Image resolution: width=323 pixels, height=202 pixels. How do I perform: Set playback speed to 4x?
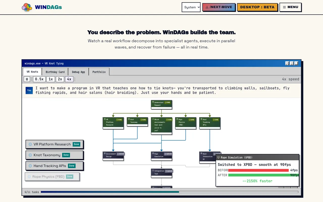(69, 79)
